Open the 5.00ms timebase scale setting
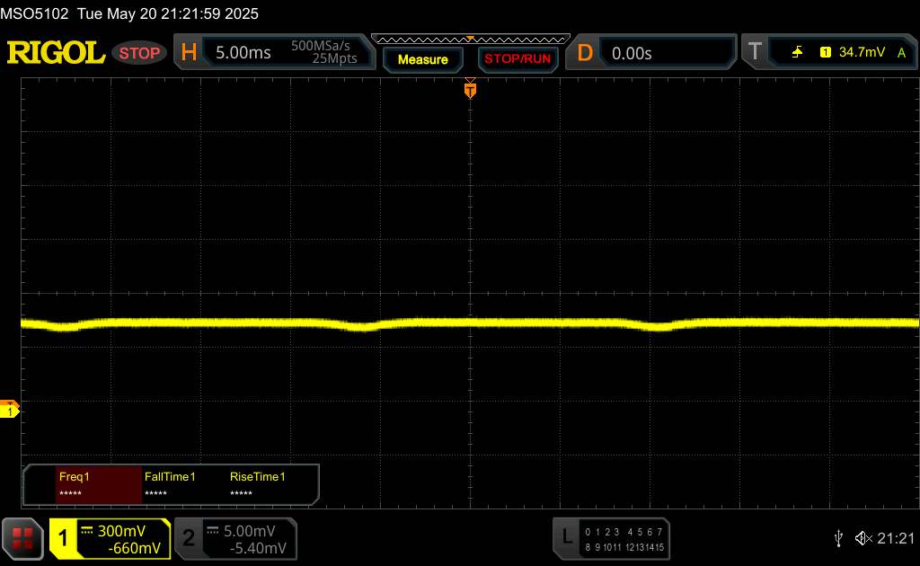 pyautogui.click(x=243, y=53)
